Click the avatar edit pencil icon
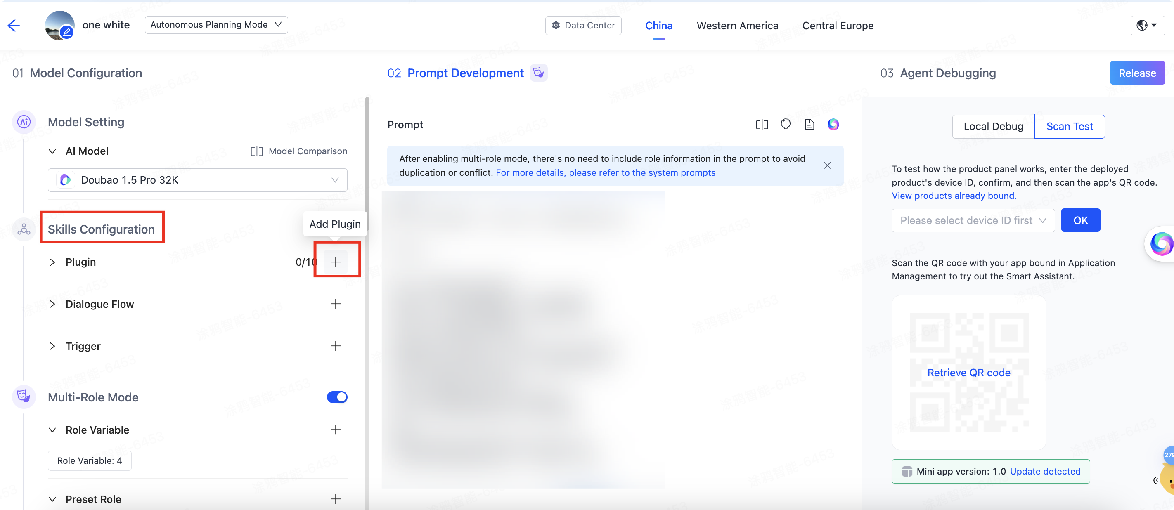Image resolution: width=1174 pixels, height=510 pixels. (67, 32)
